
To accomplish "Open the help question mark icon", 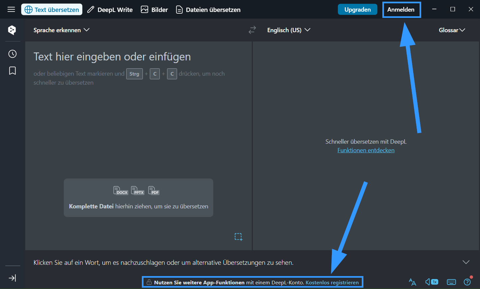I will (467, 282).
